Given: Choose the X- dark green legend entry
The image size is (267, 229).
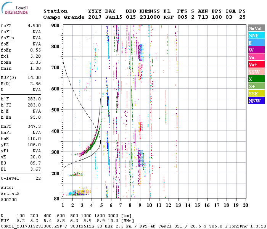Looking at the screenshot, I should coord(256,79).
